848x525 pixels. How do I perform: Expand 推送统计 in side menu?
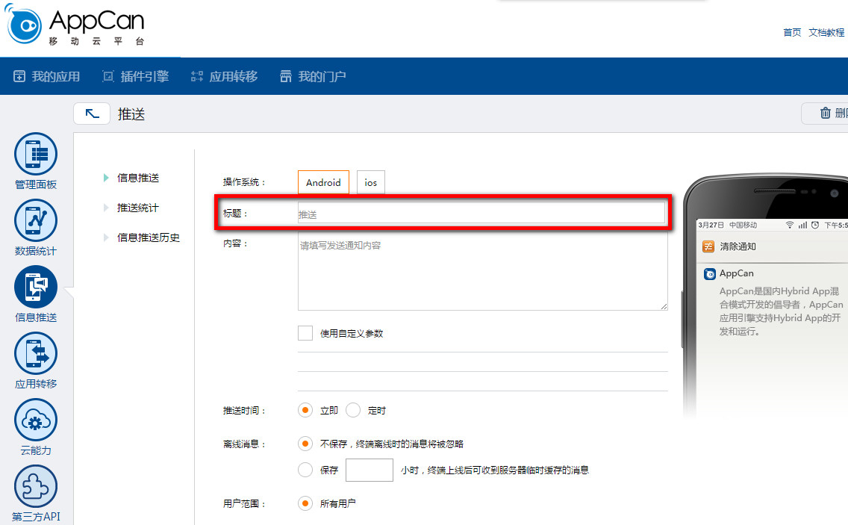coord(138,208)
